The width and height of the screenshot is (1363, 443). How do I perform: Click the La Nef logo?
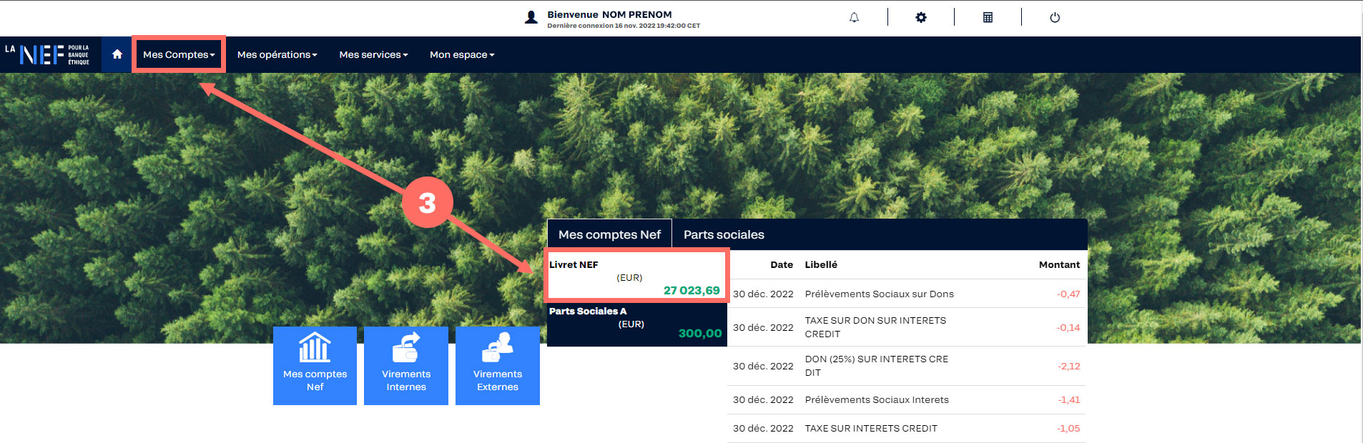pos(48,55)
